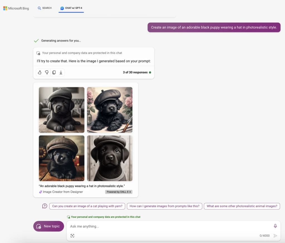Give a thumbs up to the response

(40, 72)
